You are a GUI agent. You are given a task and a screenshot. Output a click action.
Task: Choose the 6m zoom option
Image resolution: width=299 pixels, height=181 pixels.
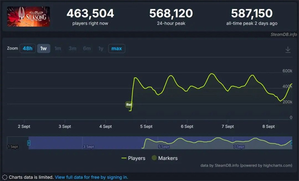87,48
